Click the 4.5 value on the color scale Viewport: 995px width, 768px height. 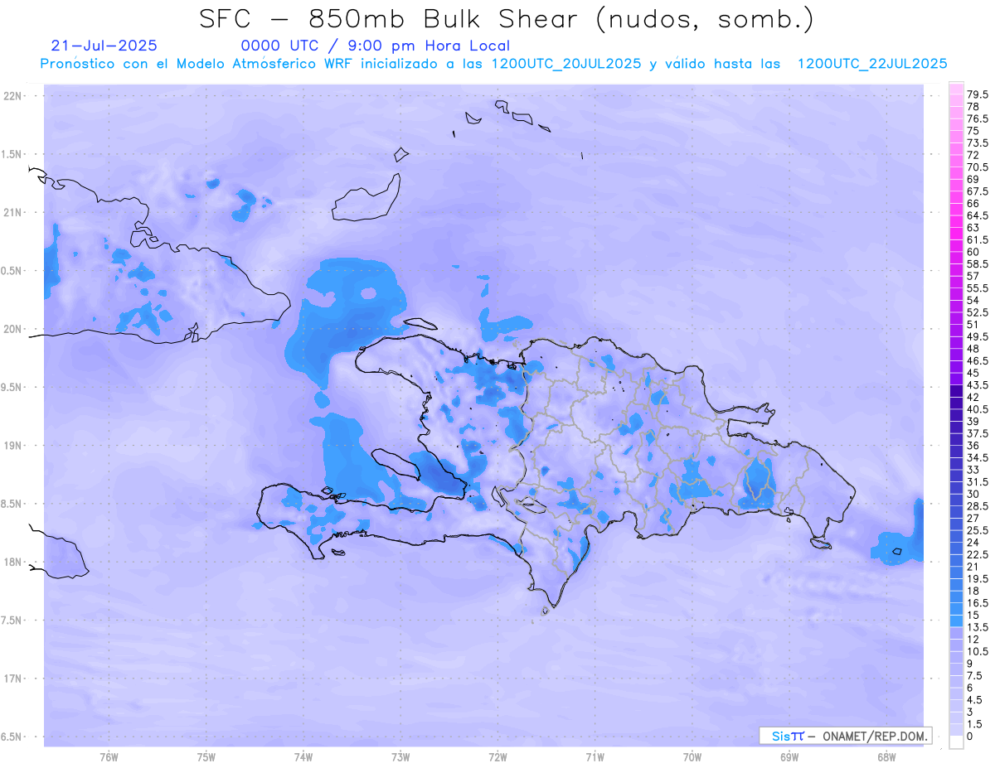974,700
